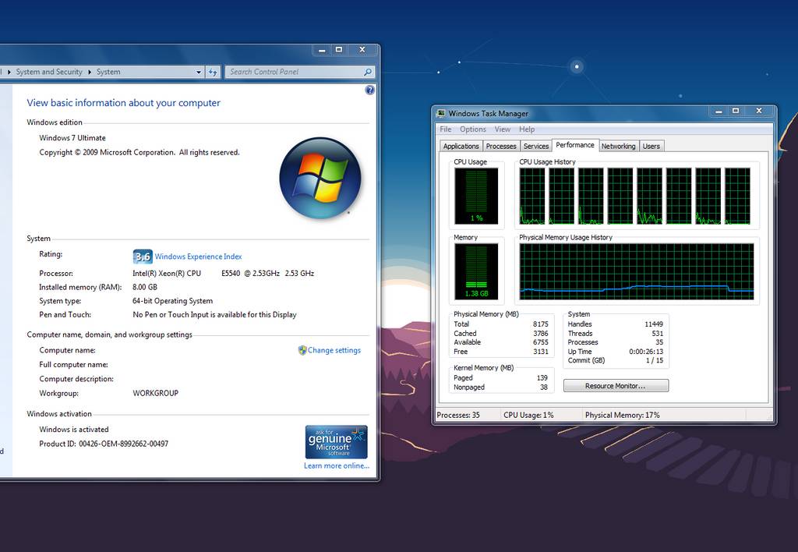
Task: Click the Windows is activated text
Action: [x=74, y=430]
